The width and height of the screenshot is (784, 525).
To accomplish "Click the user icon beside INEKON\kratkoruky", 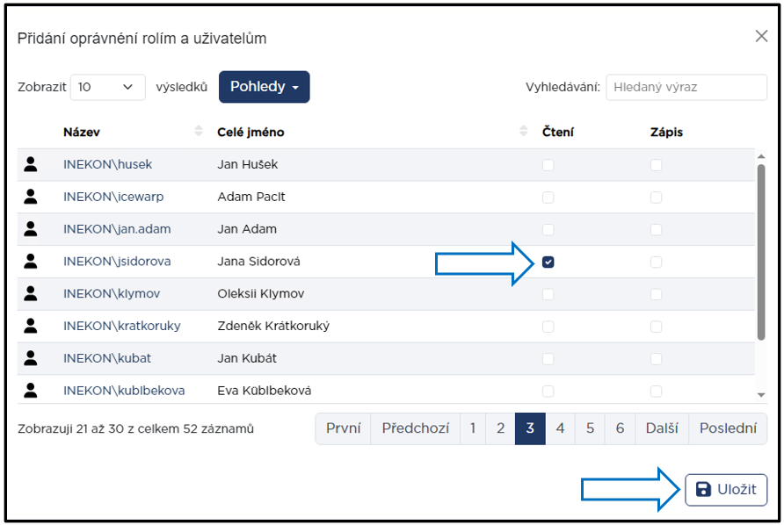I will (x=31, y=326).
